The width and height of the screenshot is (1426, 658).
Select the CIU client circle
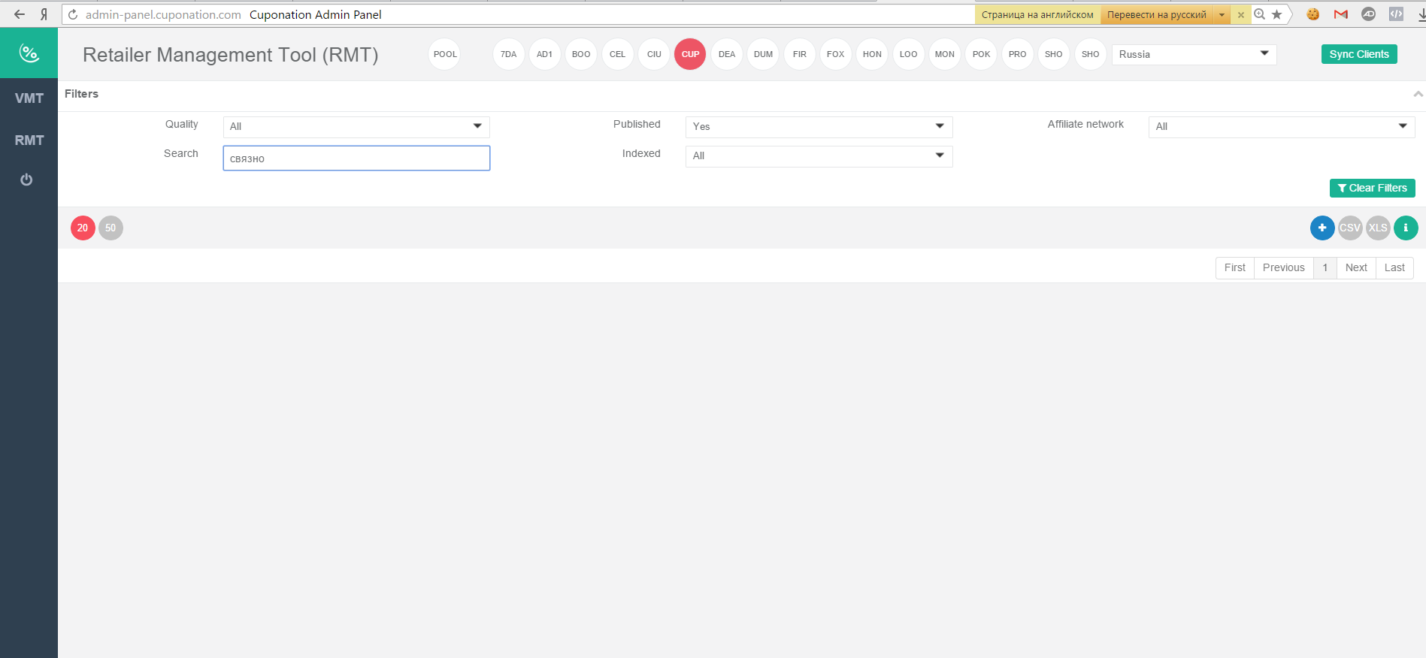pyautogui.click(x=654, y=54)
